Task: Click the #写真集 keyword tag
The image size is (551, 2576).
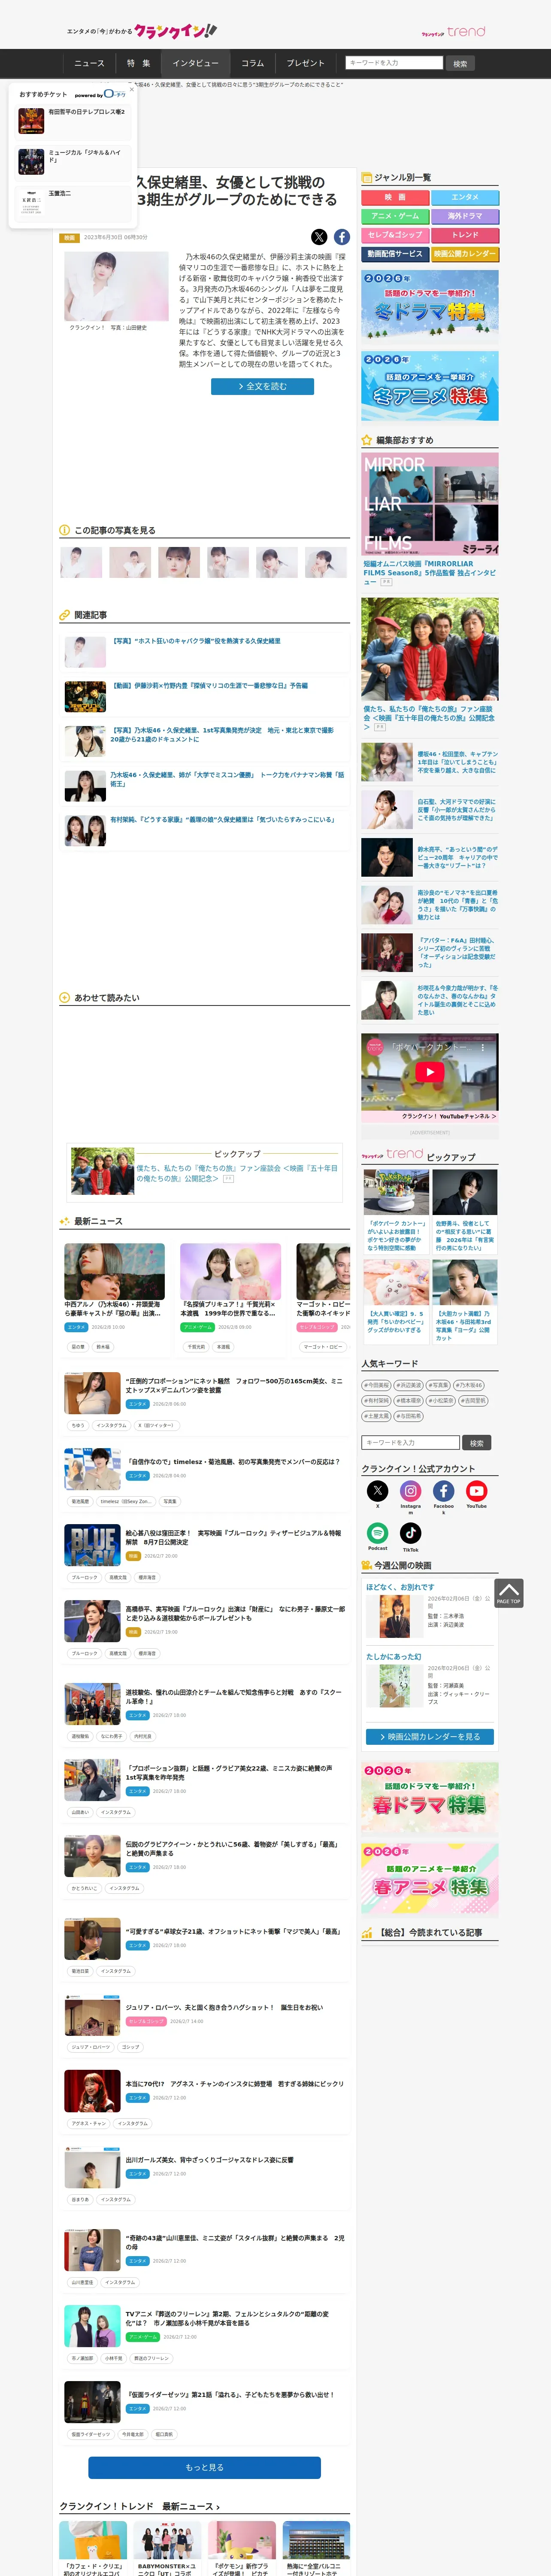Action: (438, 1385)
